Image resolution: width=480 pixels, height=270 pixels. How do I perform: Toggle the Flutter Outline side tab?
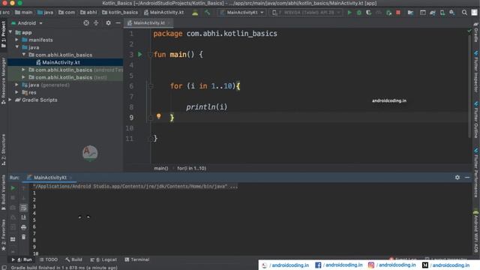476,120
